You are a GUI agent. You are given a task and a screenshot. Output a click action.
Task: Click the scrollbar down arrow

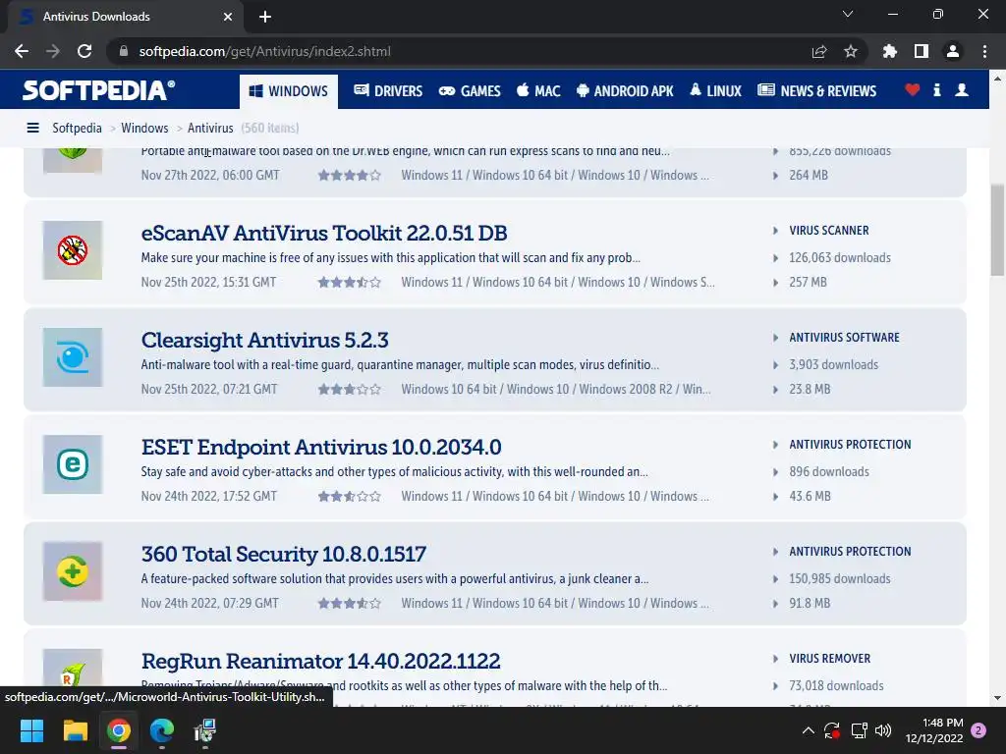(x=997, y=698)
